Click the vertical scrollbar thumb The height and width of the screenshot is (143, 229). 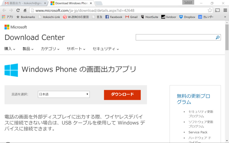point(227,37)
